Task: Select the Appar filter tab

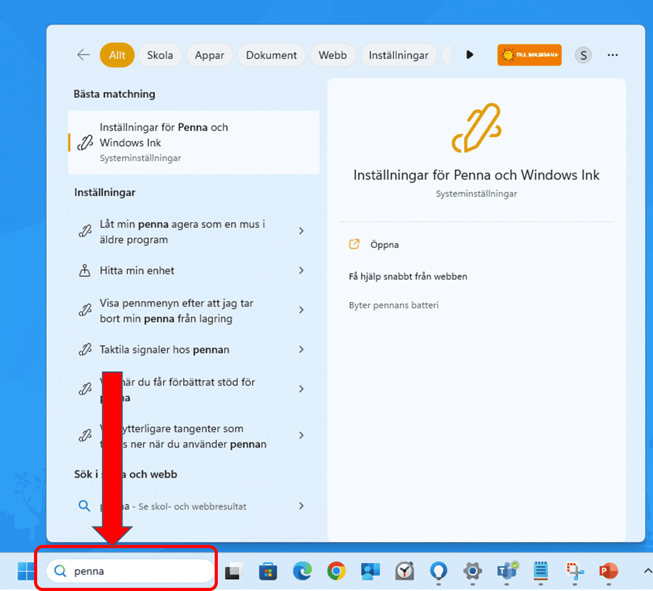Action: 209,55
